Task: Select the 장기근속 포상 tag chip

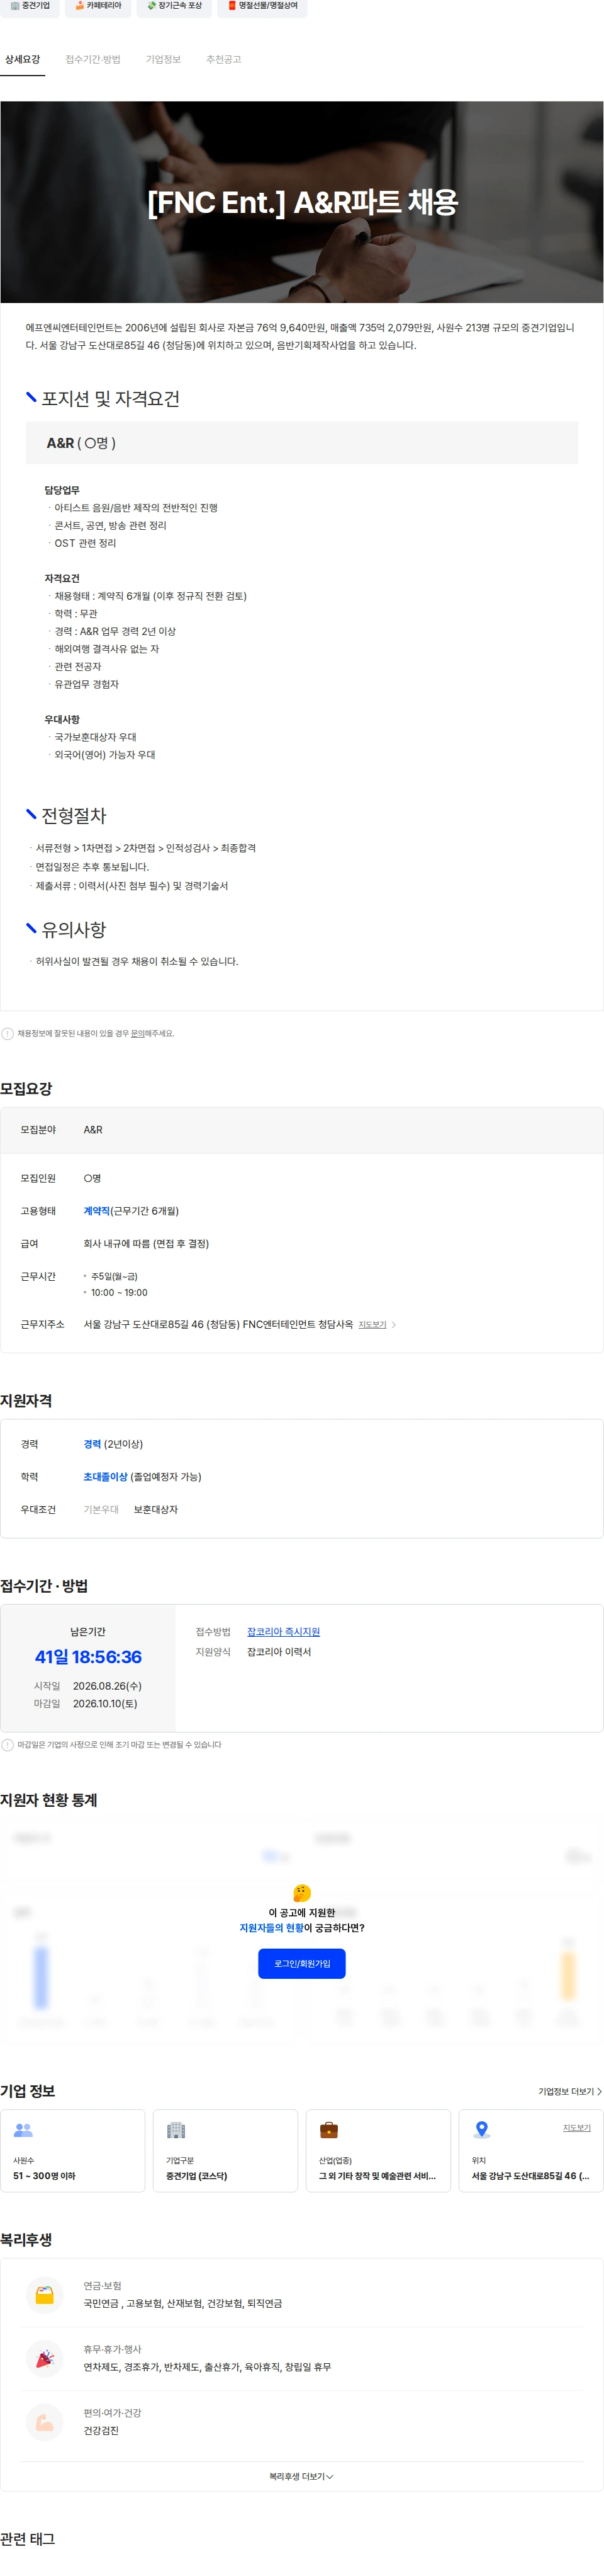Action: point(174,7)
